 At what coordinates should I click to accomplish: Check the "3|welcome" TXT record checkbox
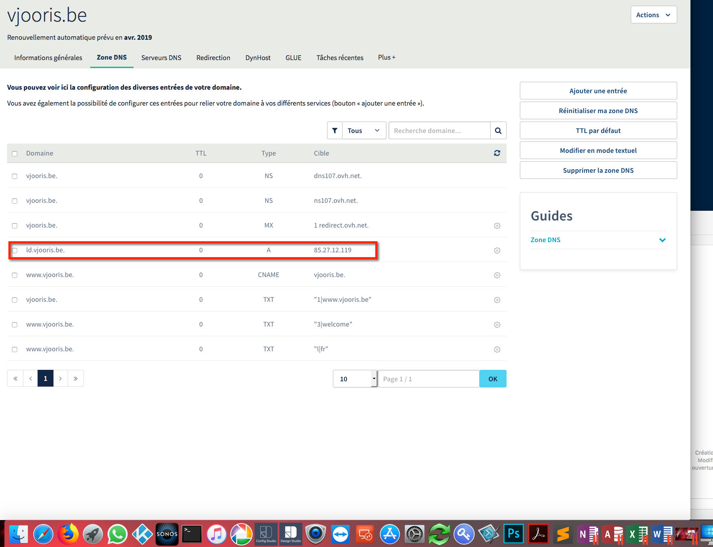tap(15, 325)
